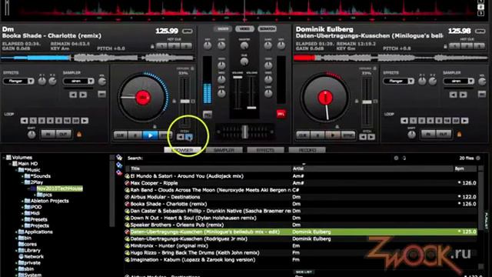The height and width of the screenshot is (277, 492).
Task: Click right deck sampler next arrow
Action: click(x=463, y=95)
